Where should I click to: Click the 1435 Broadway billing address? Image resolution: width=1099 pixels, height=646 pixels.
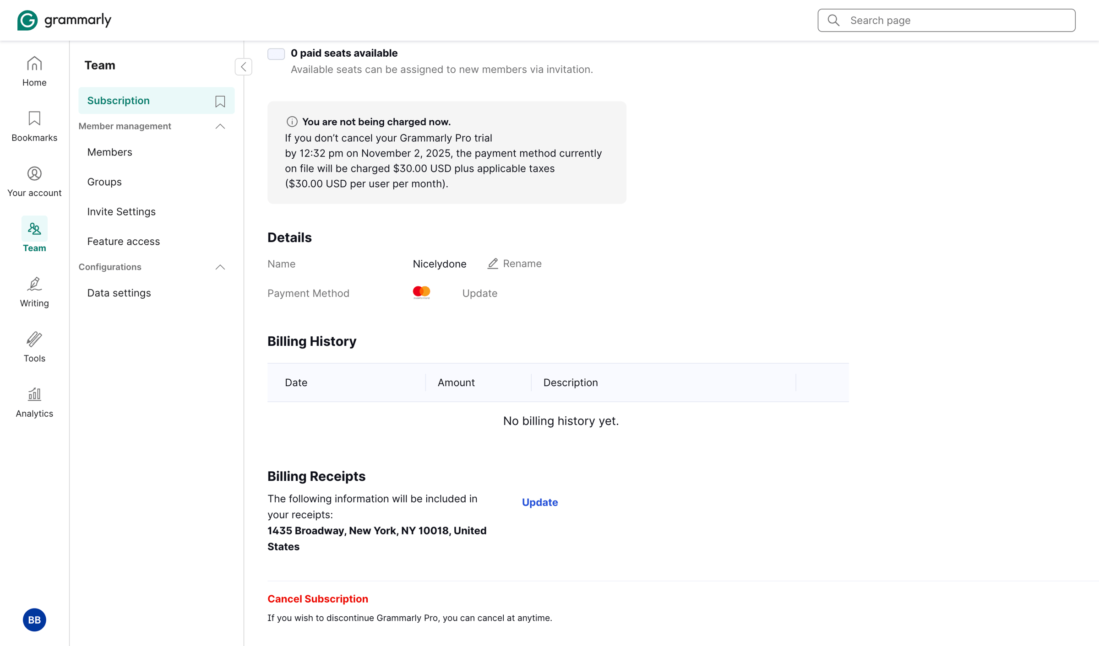click(x=377, y=538)
